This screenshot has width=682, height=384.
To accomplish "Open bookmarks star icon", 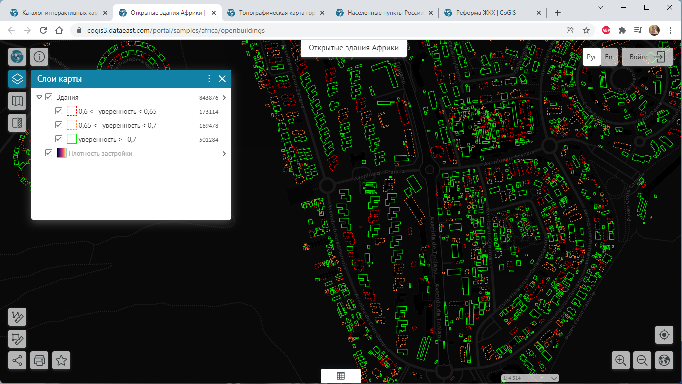I will 61,360.
